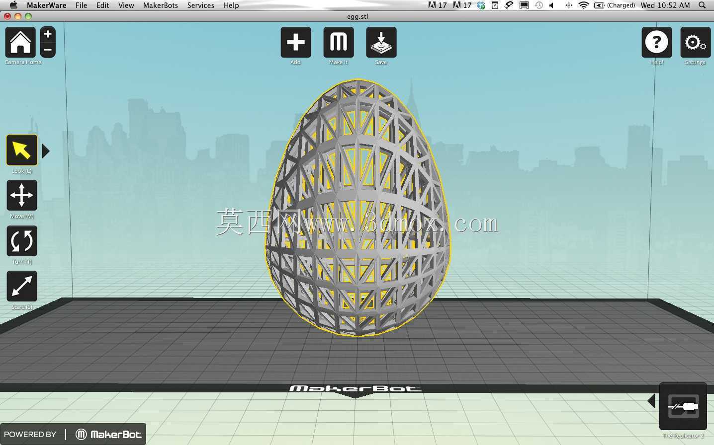Viewport: 714px width, 445px height.
Task: Open the File menu
Action: click(x=81, y=5)
